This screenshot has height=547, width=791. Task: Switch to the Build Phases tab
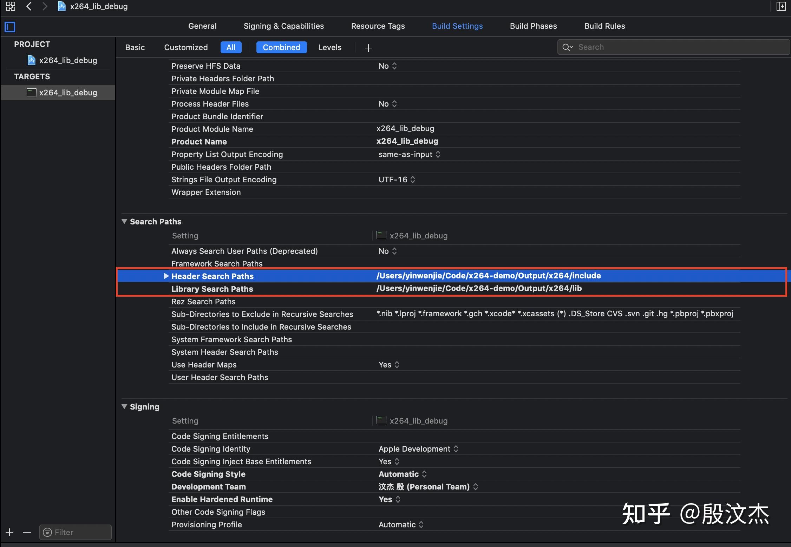coord(533,26)
